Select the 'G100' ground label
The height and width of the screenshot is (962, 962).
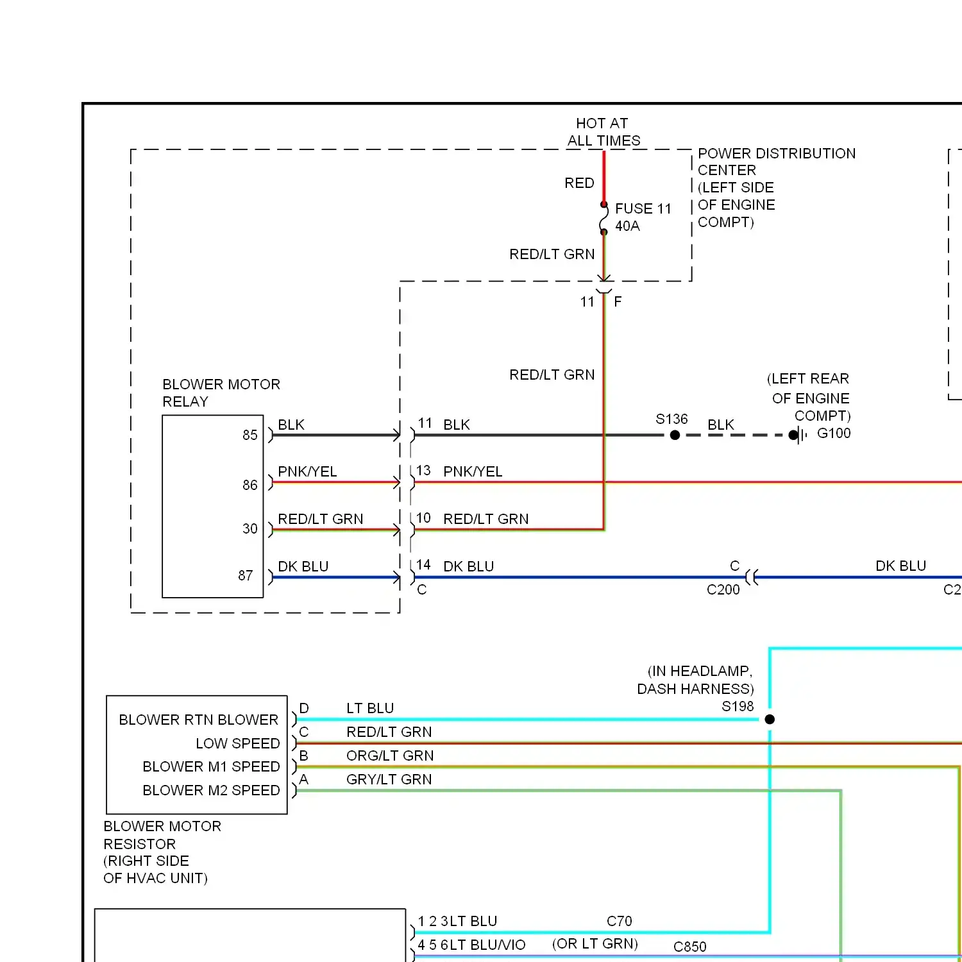tap(834, 433)
